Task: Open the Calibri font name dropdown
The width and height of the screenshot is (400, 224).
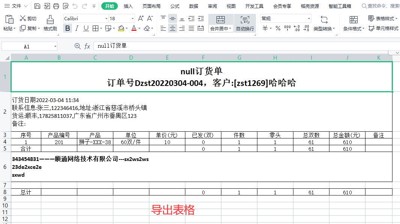Action: click(x=106, y=18)
